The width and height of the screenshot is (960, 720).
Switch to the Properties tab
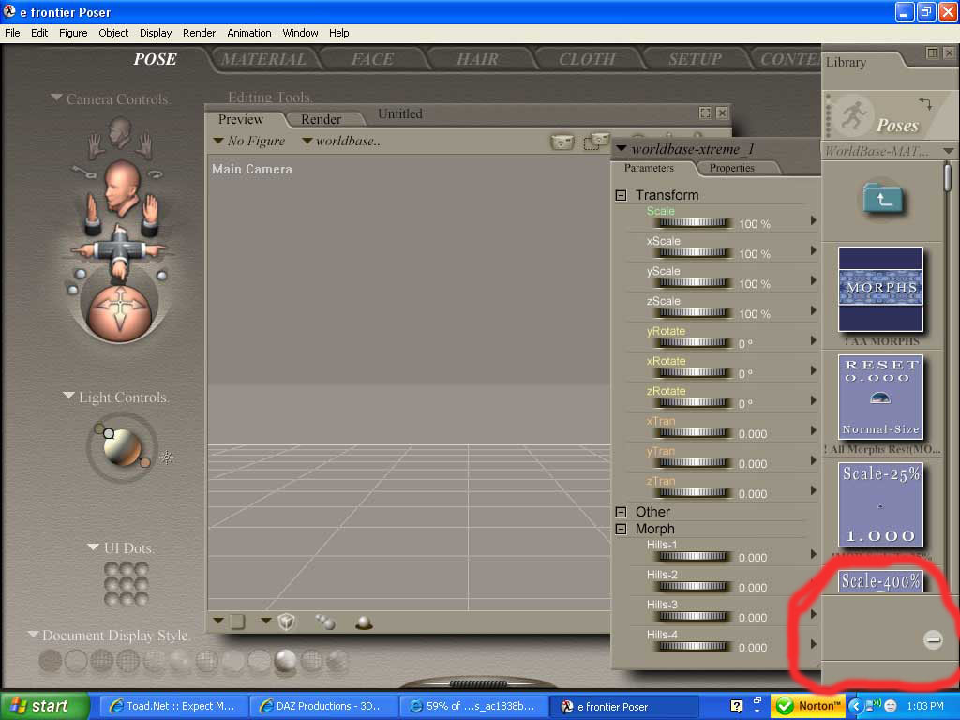(731, 168)
